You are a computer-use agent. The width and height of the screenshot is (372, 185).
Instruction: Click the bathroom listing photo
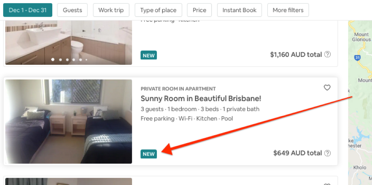(x=69, y=43)
